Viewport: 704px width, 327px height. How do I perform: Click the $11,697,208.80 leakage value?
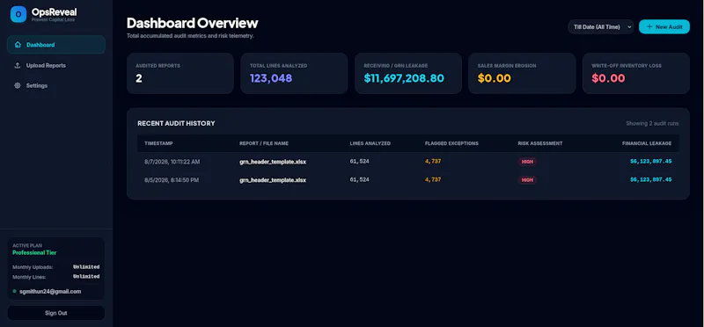pos(404,78)
